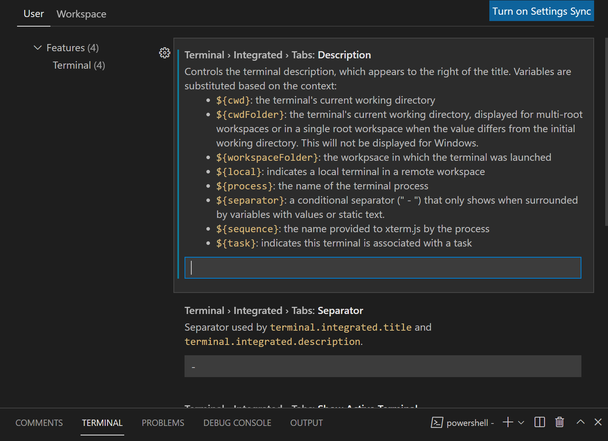Click the powershell terminal icon
Screen dimensions: 608x441
(437, 423)
